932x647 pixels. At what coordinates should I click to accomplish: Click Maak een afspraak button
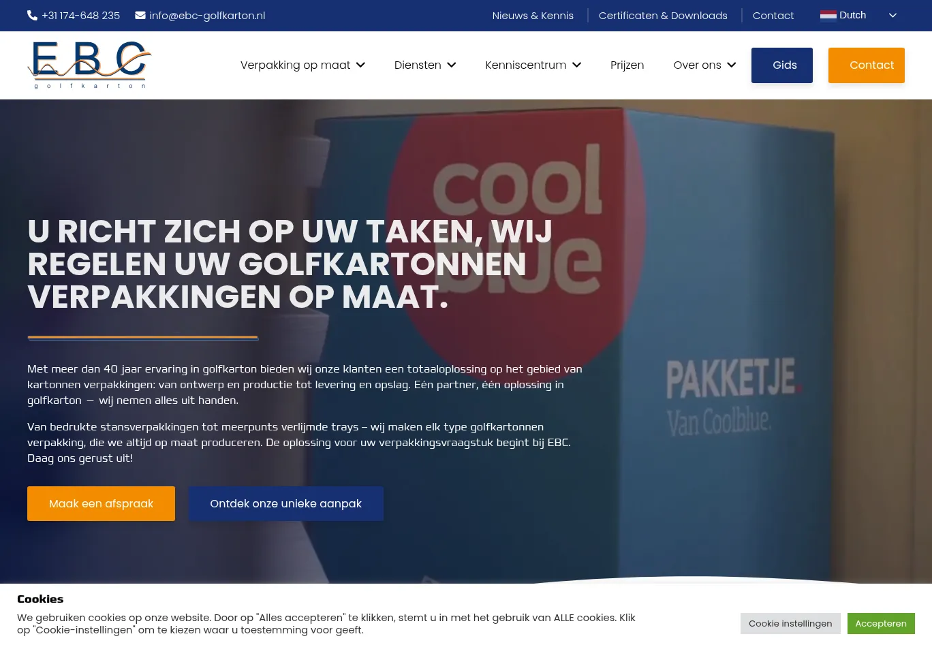(x=101, y=503)
